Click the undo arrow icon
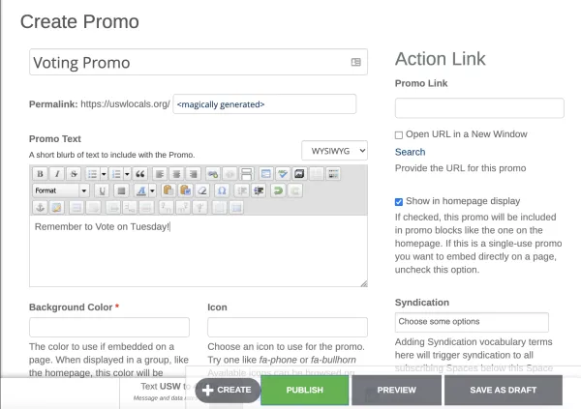This screenshot has height=409, width=581. (278, 190)
